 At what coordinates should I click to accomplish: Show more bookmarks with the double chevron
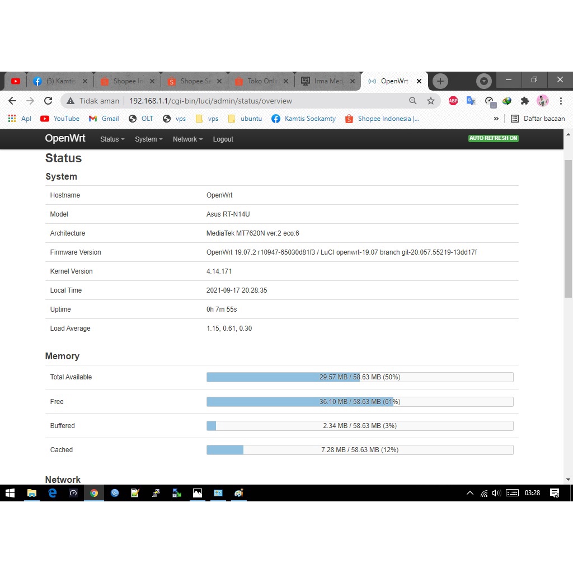[x=496, y=119]
